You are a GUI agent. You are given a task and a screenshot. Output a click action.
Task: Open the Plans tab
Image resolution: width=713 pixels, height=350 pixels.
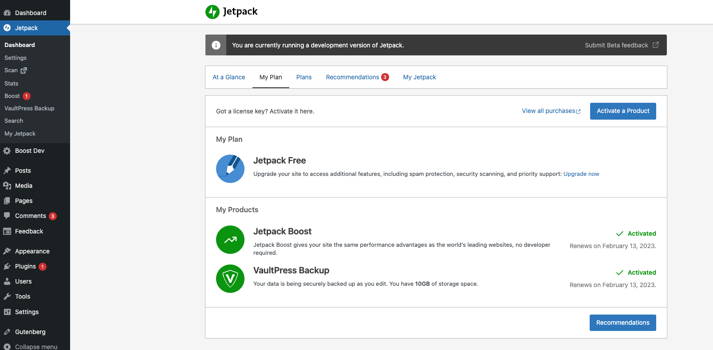304,77
